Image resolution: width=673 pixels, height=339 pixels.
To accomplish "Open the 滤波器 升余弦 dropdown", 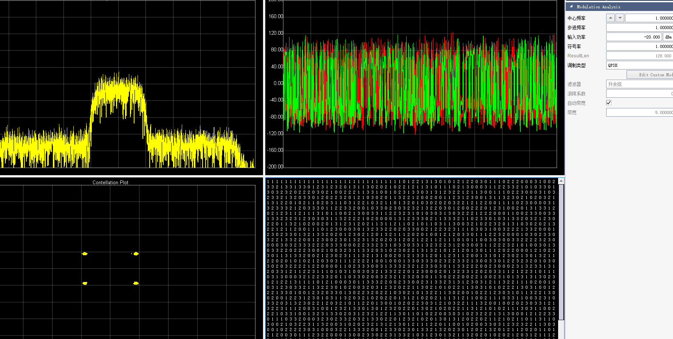I will tap(640, 84).
